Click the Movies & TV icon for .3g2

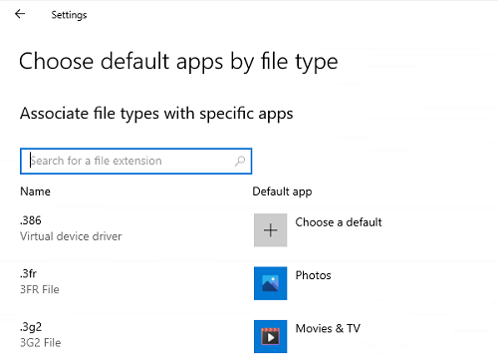[270, 336]
